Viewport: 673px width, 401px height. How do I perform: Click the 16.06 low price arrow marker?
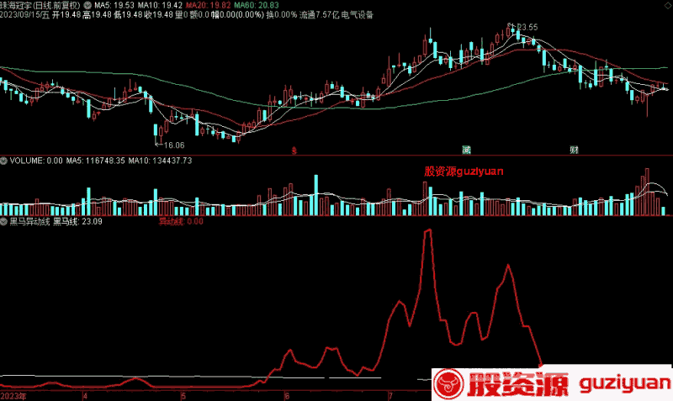170,145
